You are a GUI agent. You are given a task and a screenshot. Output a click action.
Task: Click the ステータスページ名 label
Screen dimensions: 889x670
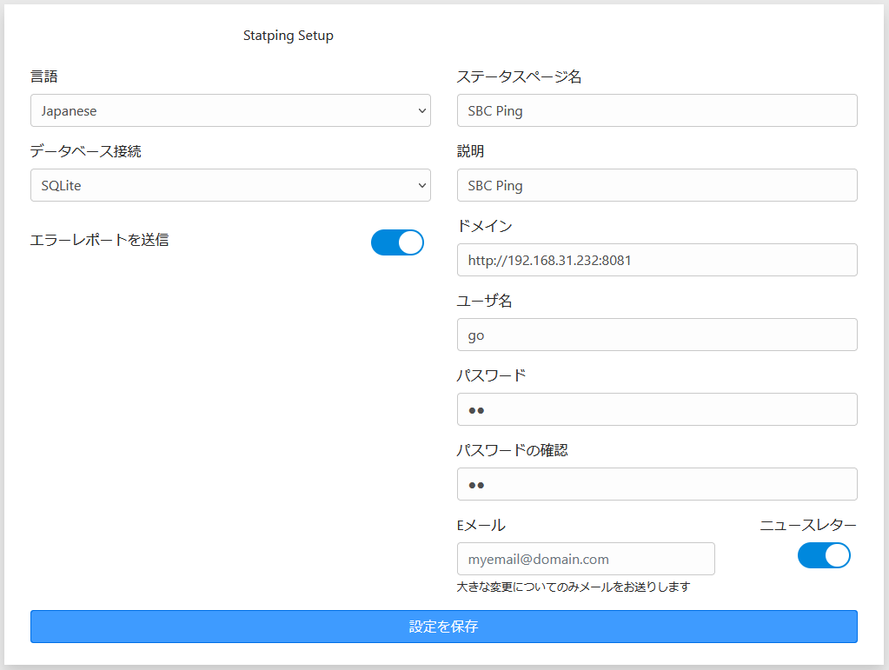pyautogui.click(x=520, y=76)
